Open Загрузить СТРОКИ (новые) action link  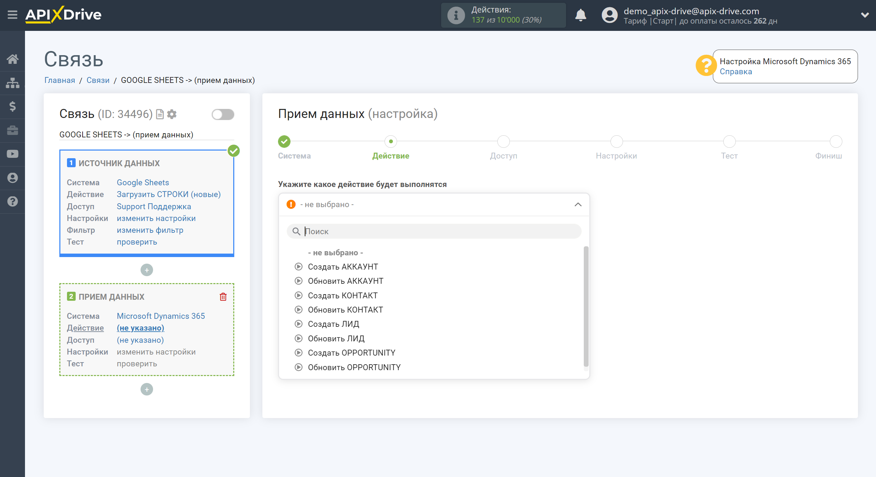(169, 194)
